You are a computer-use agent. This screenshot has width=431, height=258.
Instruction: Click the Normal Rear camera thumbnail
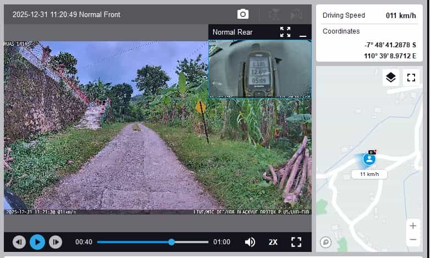click(x=259, y=68)
